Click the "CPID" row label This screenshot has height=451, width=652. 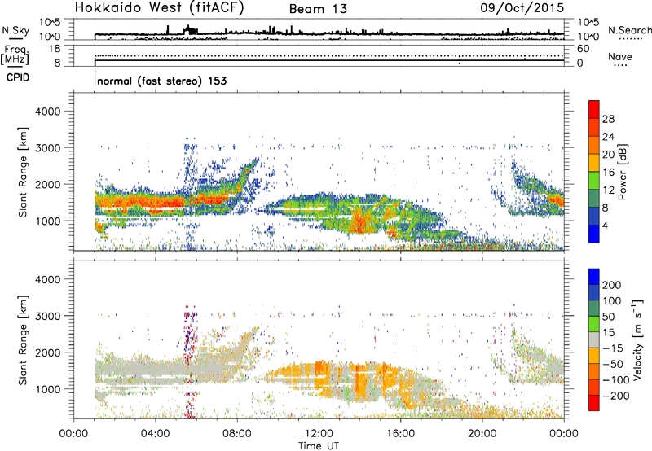click(x=18, y=77)
